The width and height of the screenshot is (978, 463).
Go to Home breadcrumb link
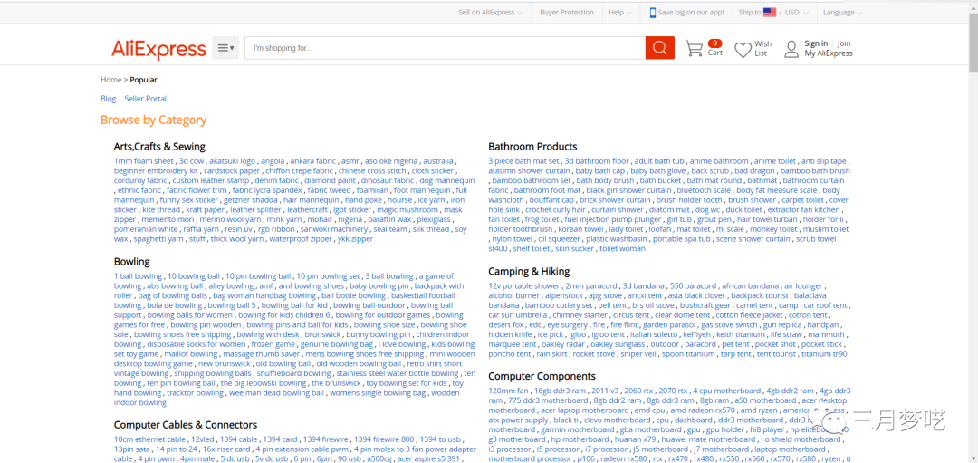click(x=110, y=80)
